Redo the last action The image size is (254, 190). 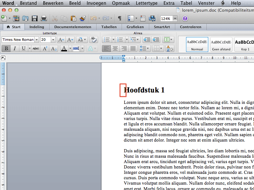[106, 18]
